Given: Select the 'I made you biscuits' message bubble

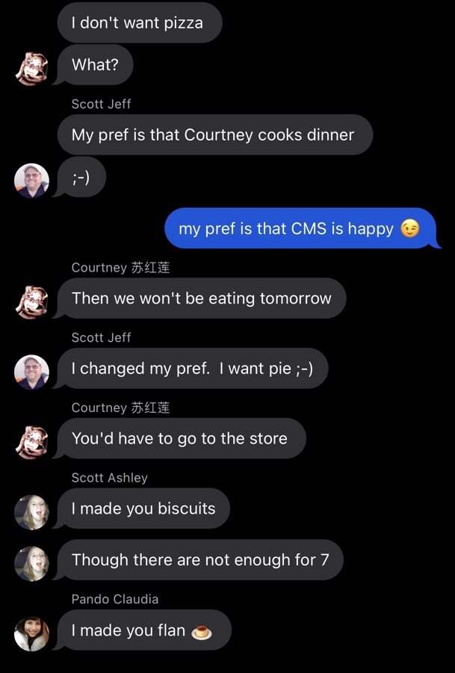Looking at the screenshot, I should tap(143, 508).
